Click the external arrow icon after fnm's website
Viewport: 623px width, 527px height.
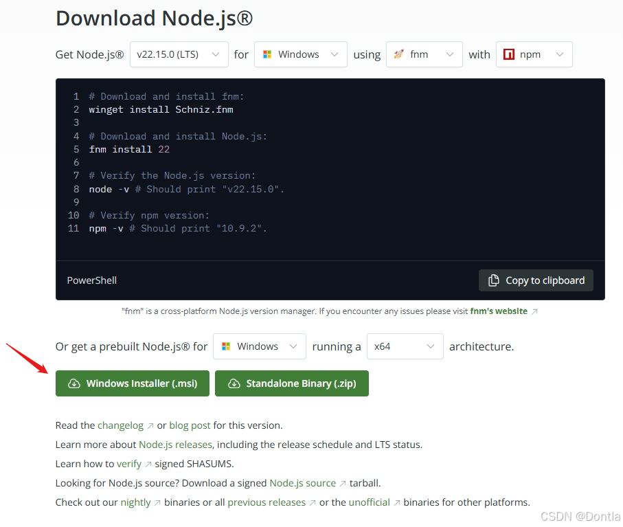(535, 311)
